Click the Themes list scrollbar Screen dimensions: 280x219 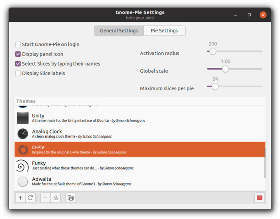point(265,163)
